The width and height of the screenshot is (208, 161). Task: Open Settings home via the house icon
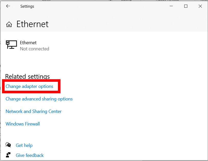click(9, 24)
